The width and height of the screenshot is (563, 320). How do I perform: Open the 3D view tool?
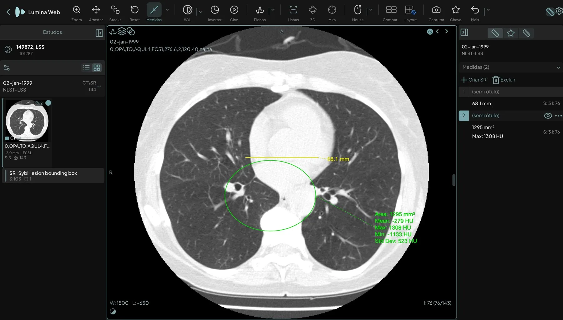coord(312,13)
